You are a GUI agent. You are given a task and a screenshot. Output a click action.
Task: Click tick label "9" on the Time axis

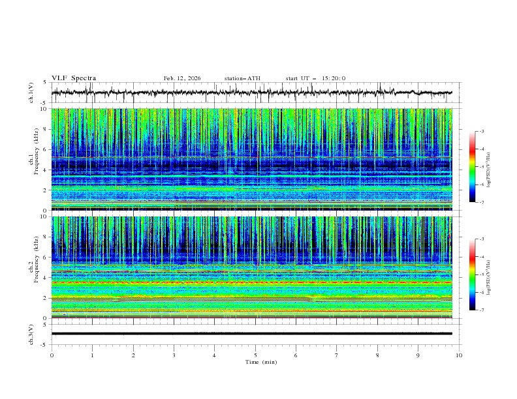(x=418, y=355)
